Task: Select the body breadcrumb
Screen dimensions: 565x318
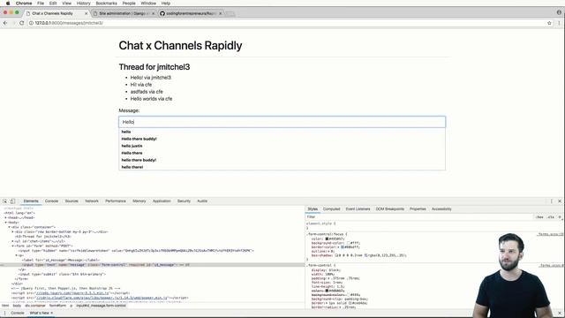Action: (17, 306)
